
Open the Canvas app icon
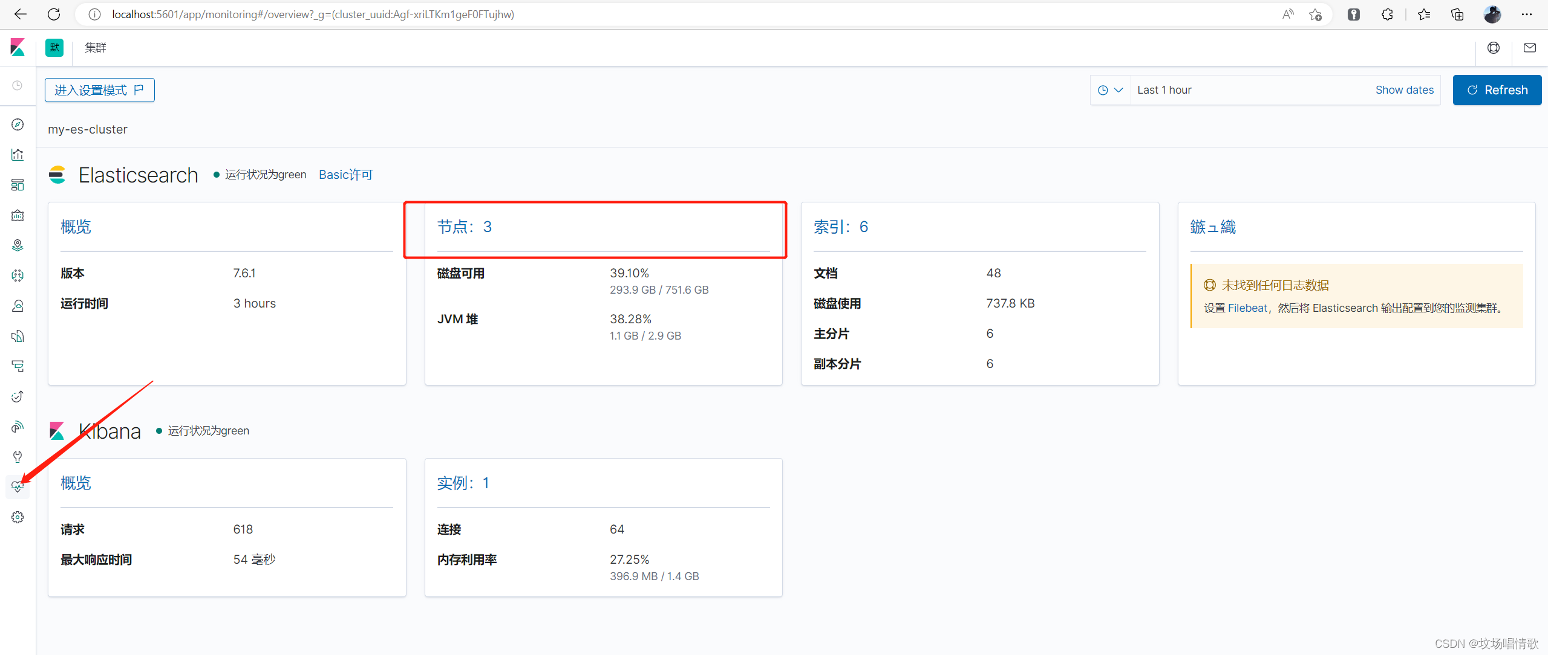[18, 215]
